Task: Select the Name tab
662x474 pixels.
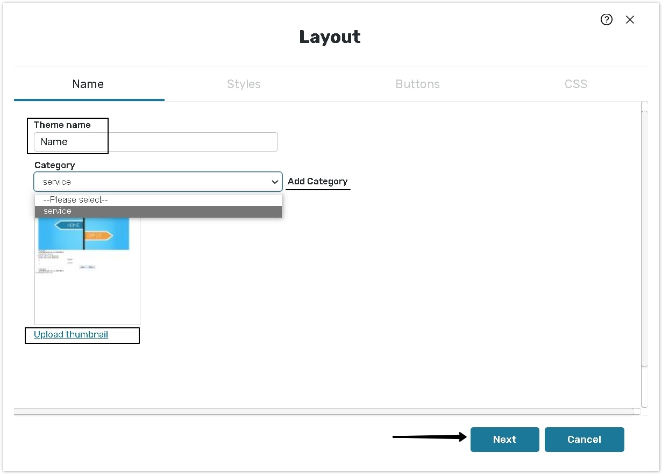Action: pos(88,84)
